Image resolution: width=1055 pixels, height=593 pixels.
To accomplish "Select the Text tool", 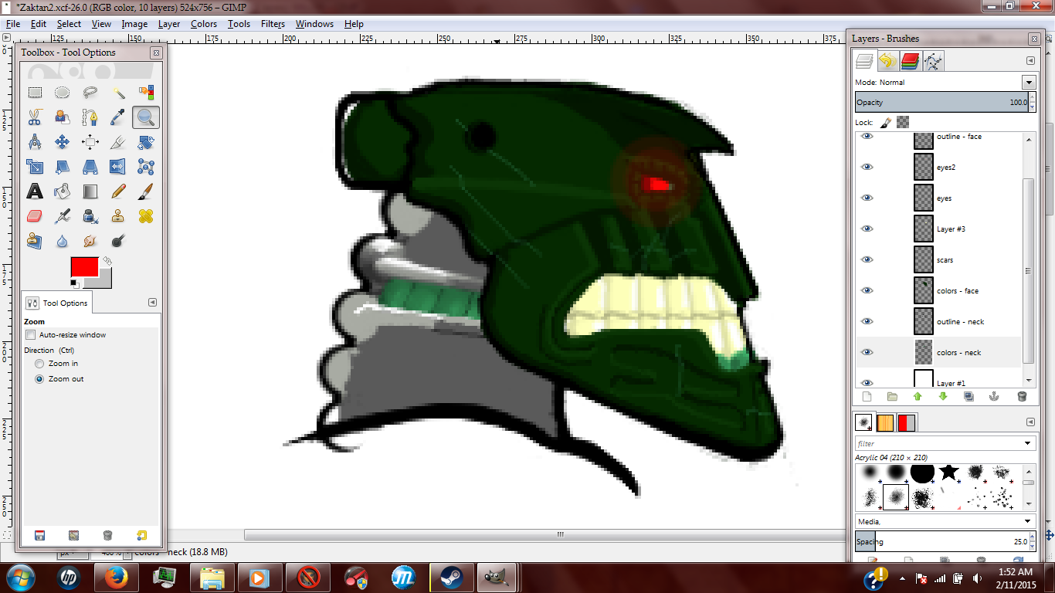I will 35,191.
